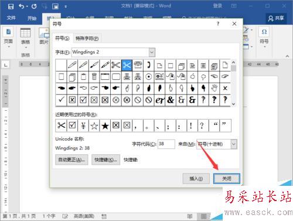This screenshot has width=293, height=221.
Task: Click the dialog help question mark
Action: (x=218, y=24)
